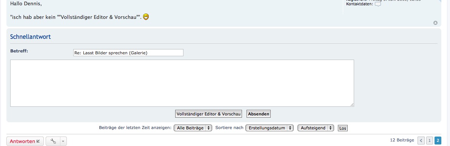This screenshot has width=450, height=146.
Task: Click into the quick reply message textarea
Action: [x=182, y=83]
